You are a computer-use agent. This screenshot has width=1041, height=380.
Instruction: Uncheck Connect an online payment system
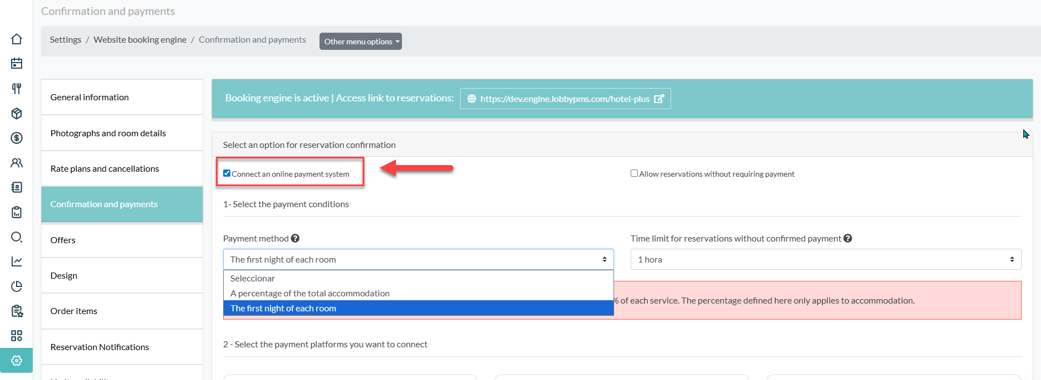227,173
